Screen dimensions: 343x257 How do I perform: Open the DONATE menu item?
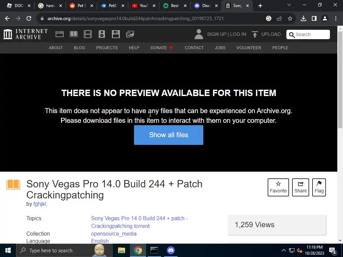click(161, 48)
